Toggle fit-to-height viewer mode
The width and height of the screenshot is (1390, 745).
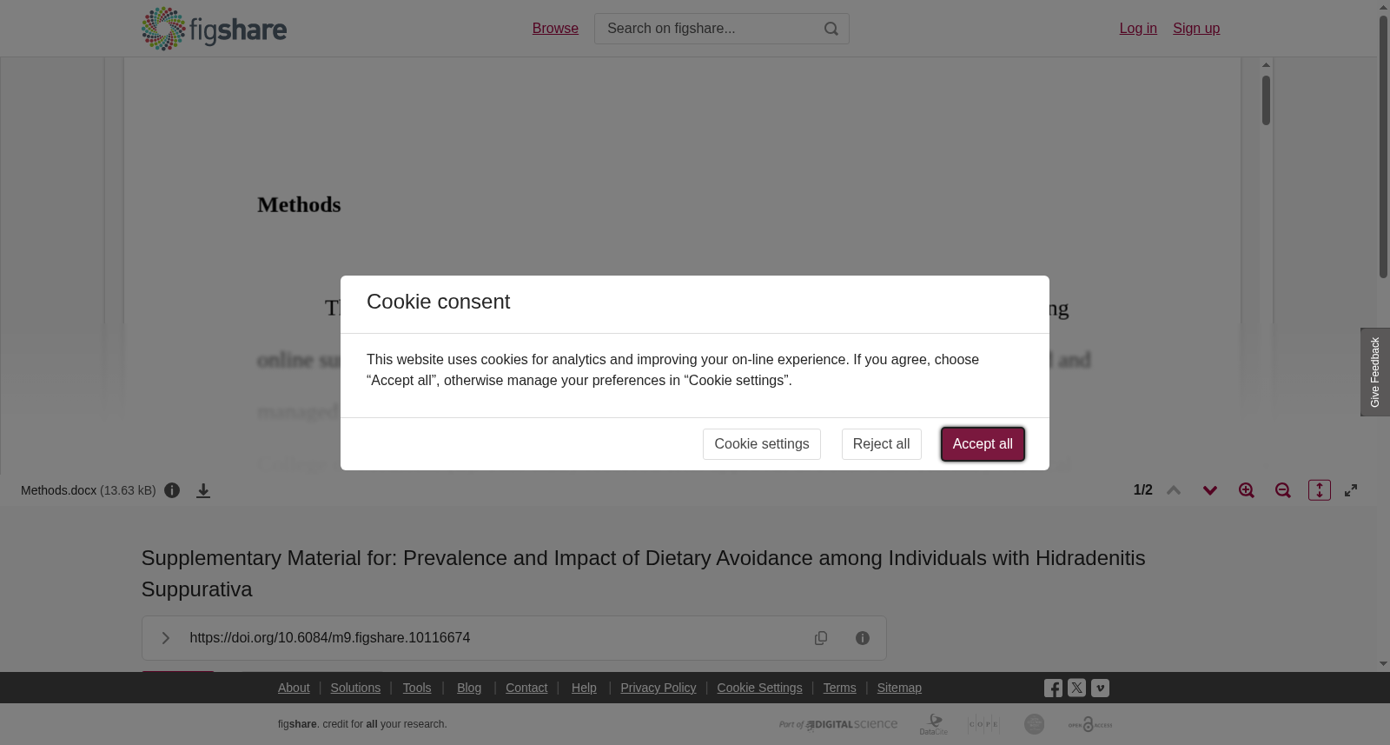pyautogui.click(x=1320, y=490)
